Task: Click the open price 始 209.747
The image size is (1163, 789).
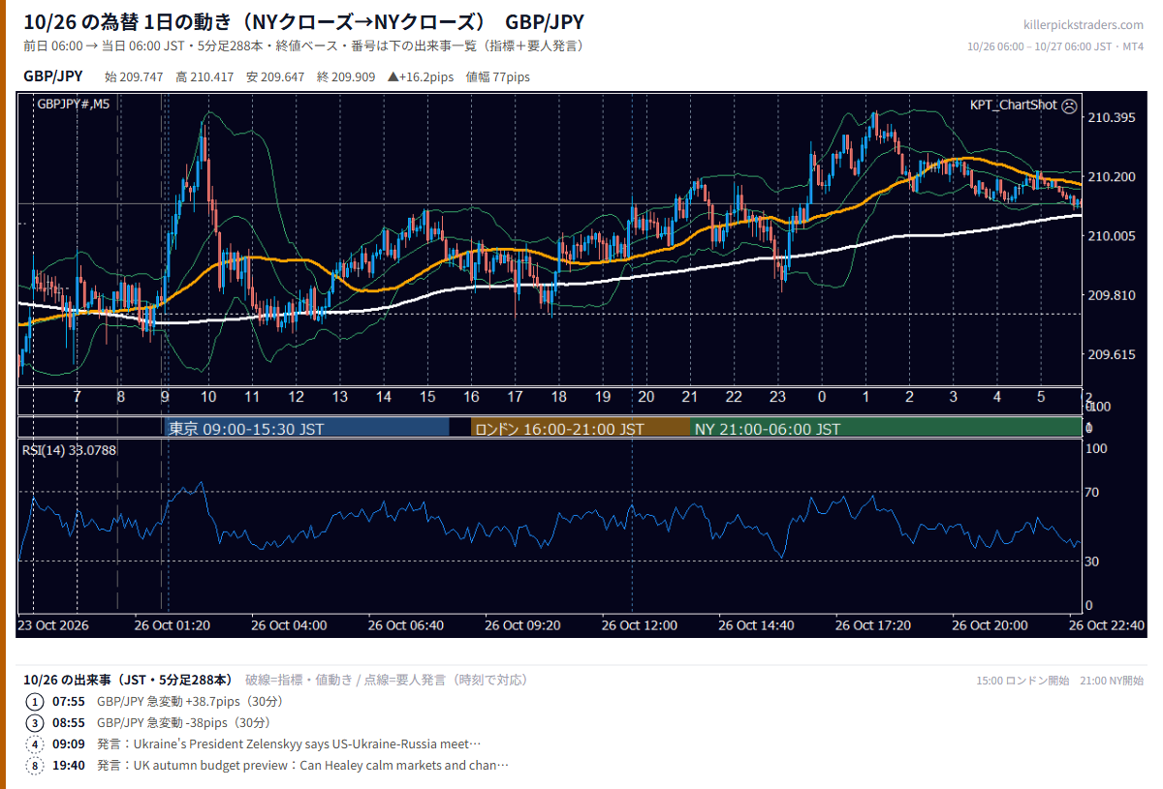Action: (x=134, y=76)
